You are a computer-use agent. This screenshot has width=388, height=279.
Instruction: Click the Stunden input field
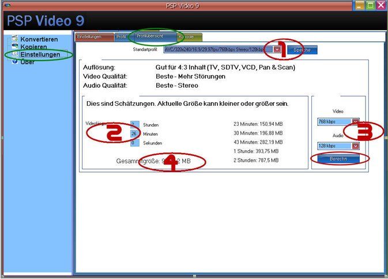[x=134, y=125]
